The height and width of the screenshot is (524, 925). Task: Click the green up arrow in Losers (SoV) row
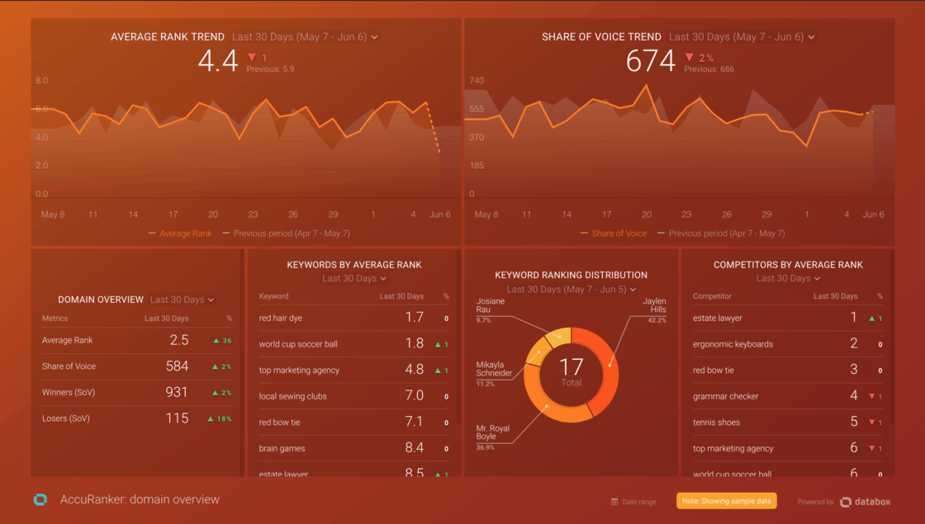(x=211, y=419)
